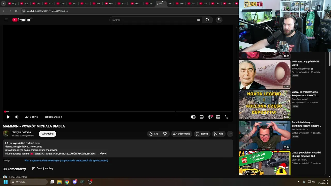This screenshot has width=331, height=186.
Task: Open the age restriction community guidelines link
Action: [66, 160]
